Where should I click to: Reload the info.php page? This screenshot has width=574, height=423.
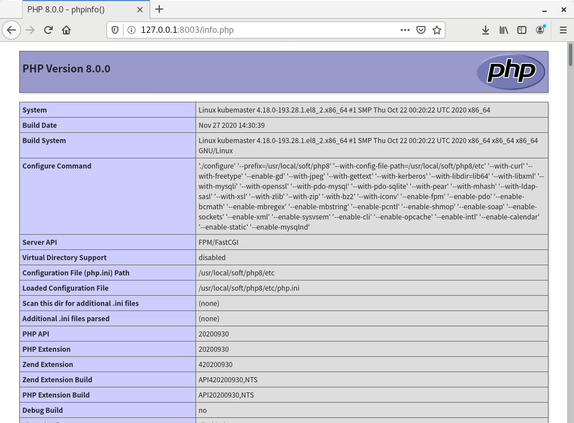click(x=48, y=30)
